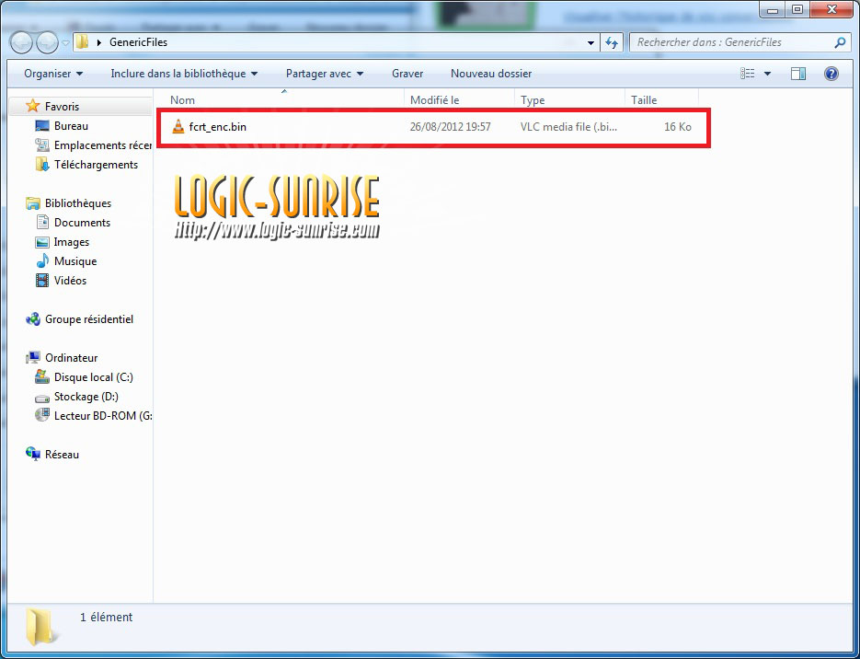Open Emplacements récents in the sidebar
Viewport: 860px width, 659px height.
tap(103, 145)
